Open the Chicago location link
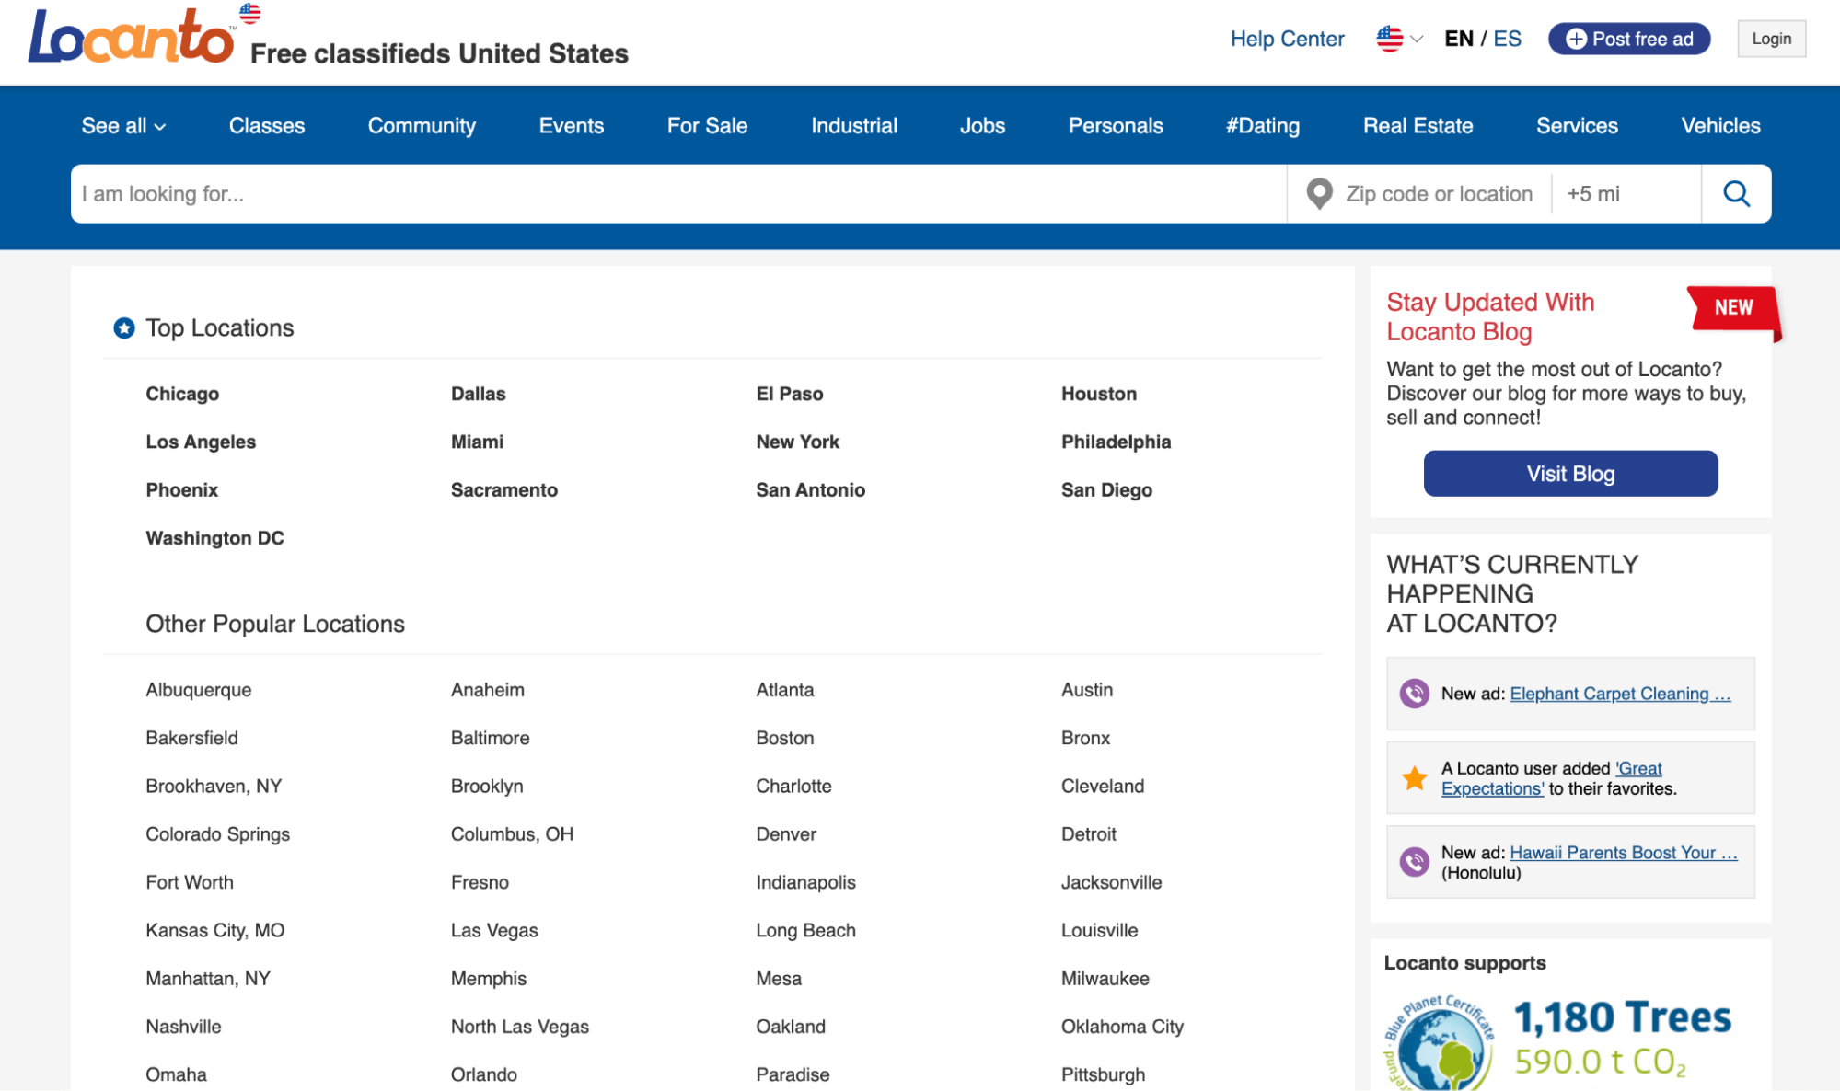 click(181, 394)
